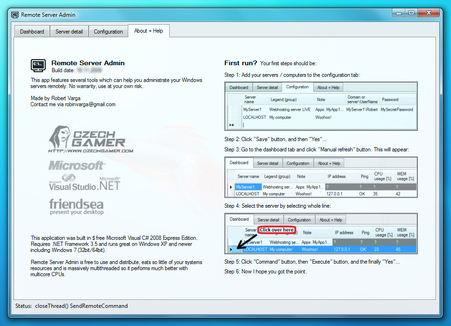This screenshot has height=326, width=451.
Task: Select the About + Help tab
Action: click(x=148, y=31)
